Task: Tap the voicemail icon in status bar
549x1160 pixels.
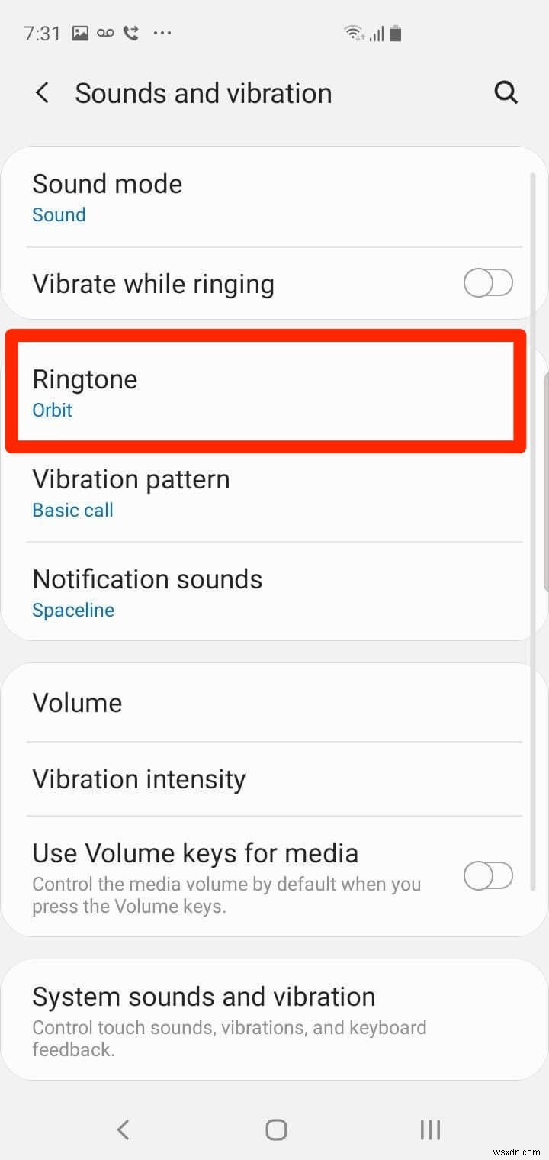Action: click(x=105, y=33)
